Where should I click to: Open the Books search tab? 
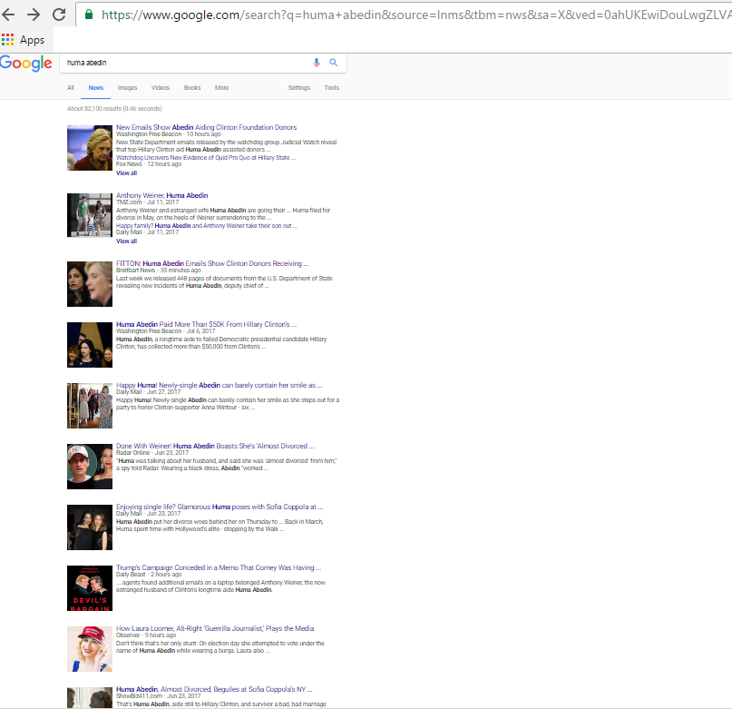coord(192,88)
